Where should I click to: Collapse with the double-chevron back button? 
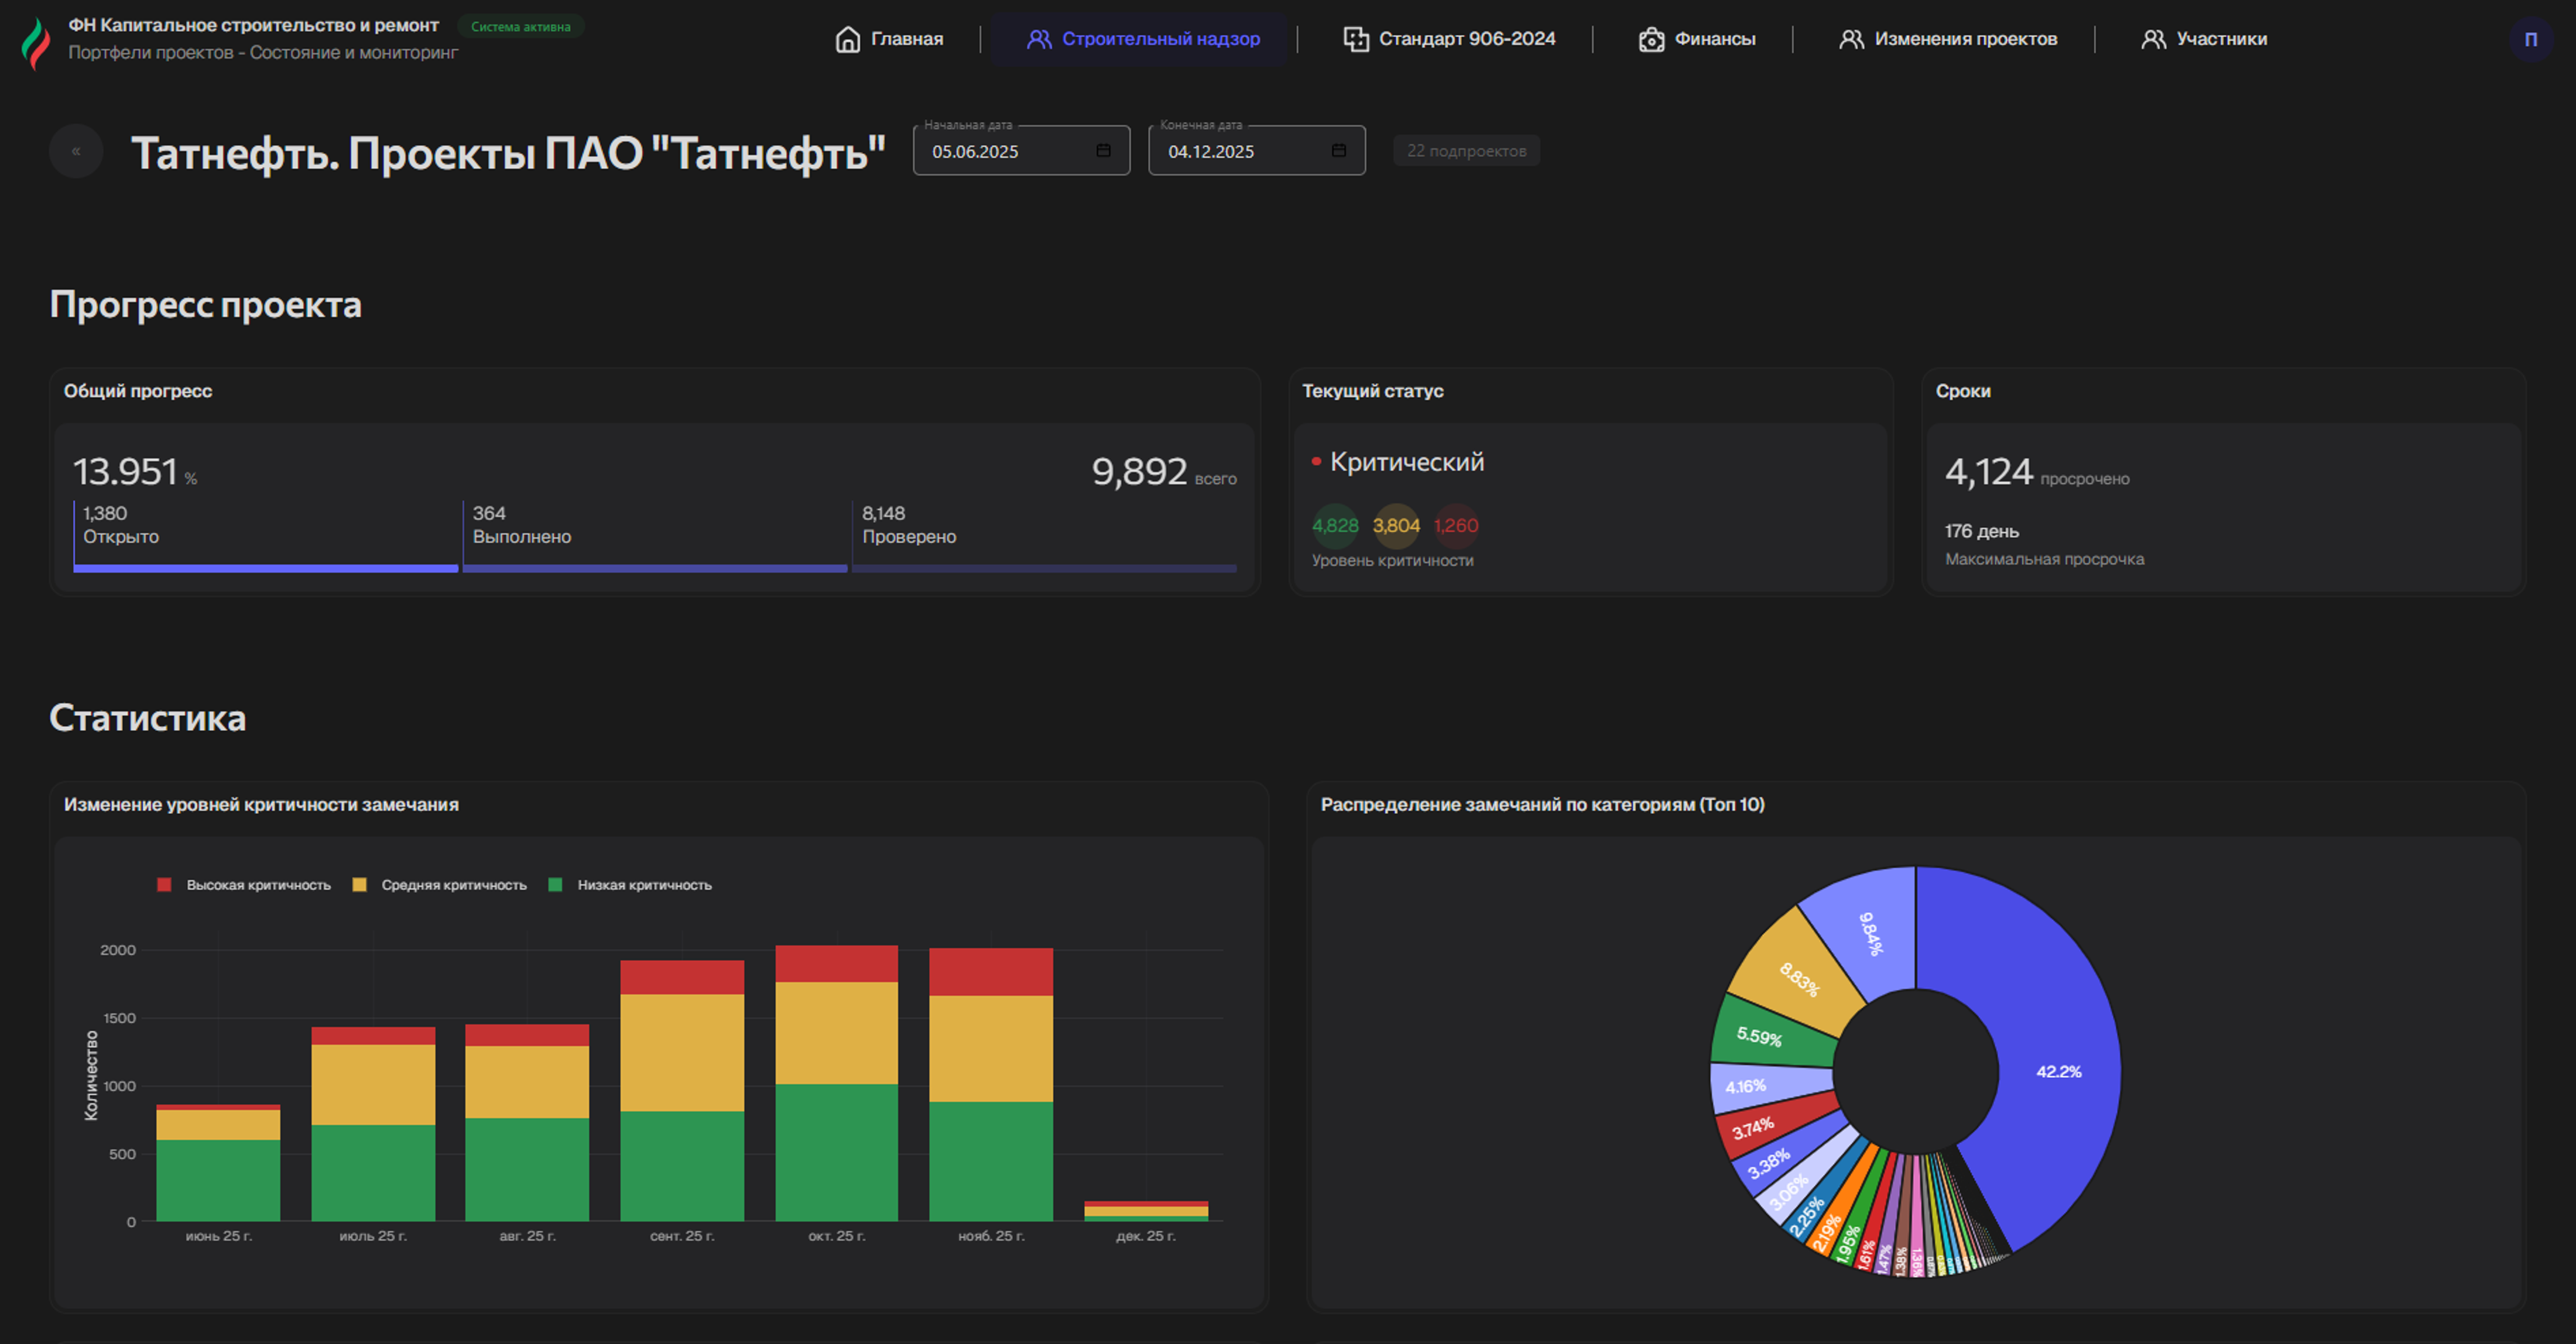tap(76, 151)
